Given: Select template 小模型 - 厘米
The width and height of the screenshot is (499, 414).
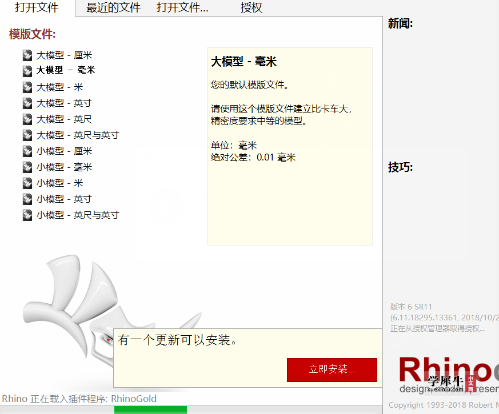Looking at the screenshot, I should pos(64,151).
